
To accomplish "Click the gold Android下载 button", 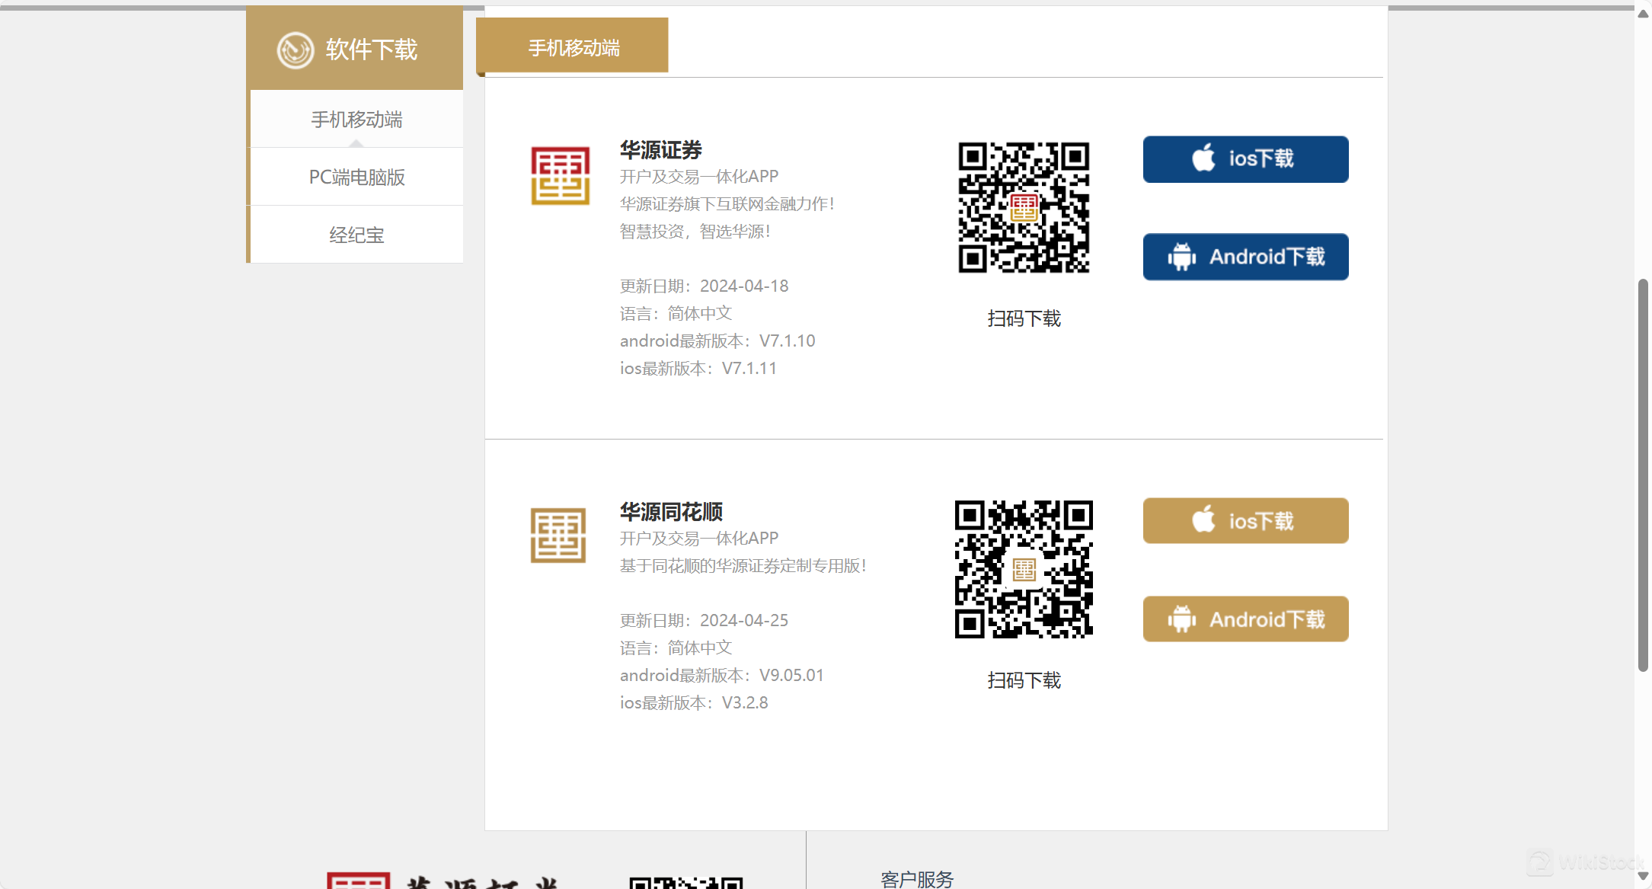I will tap(1245, 619).
